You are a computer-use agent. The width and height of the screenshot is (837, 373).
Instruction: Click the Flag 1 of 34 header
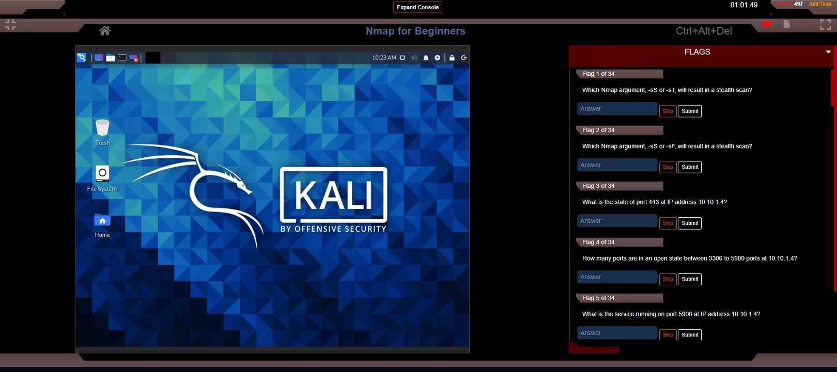(619, 74)
